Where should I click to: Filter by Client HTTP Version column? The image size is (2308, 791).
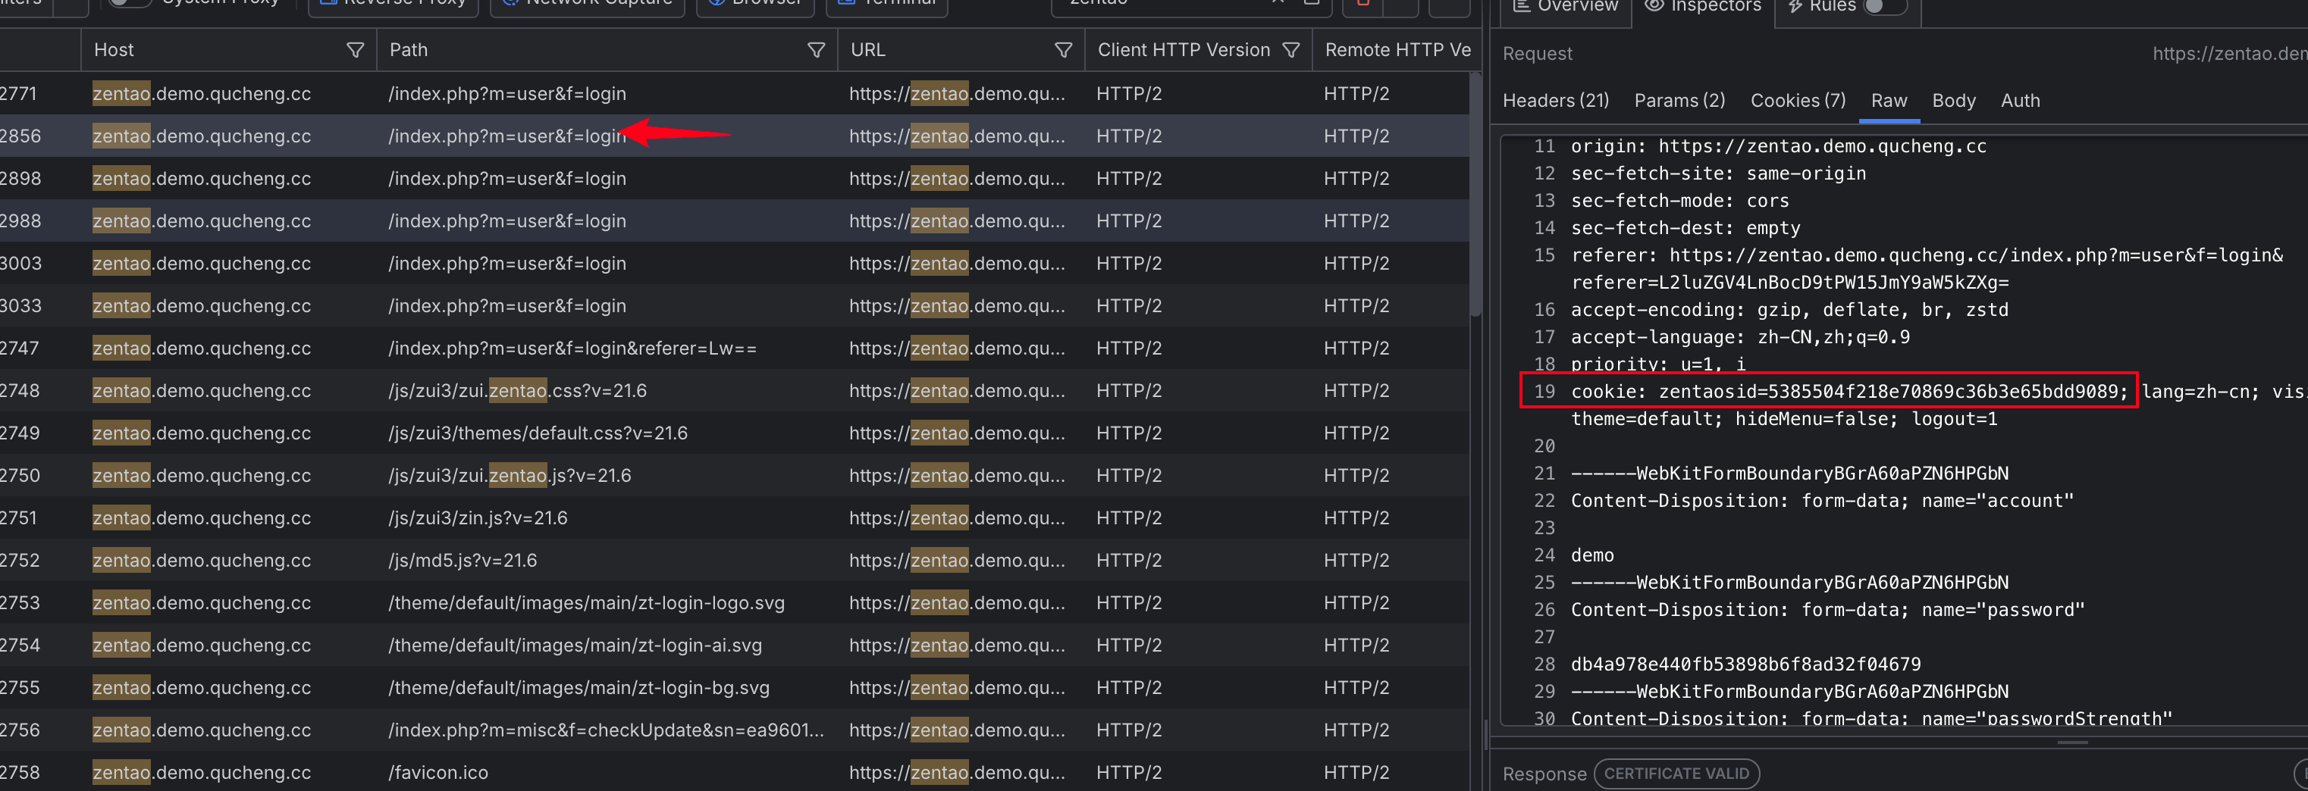coord(1290,50)
